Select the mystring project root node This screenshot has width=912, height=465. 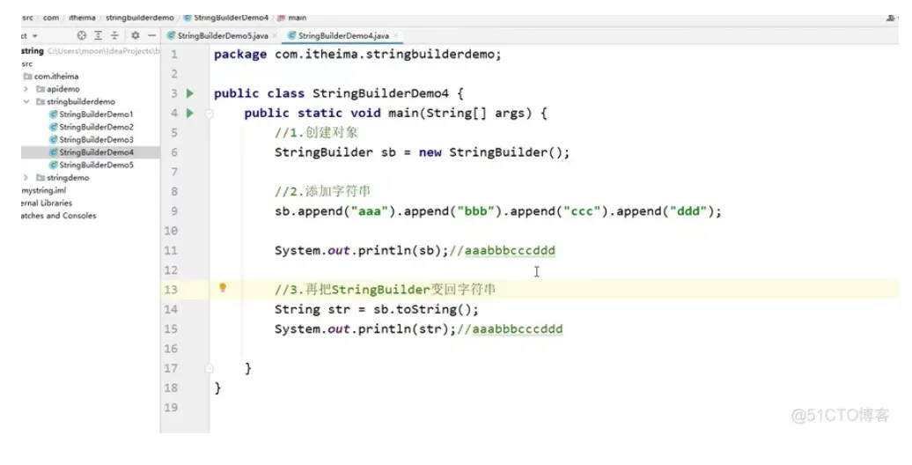[33, 51]
